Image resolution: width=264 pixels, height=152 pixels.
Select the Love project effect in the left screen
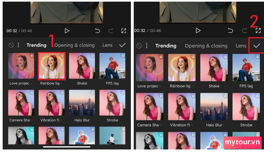[21, 66]
